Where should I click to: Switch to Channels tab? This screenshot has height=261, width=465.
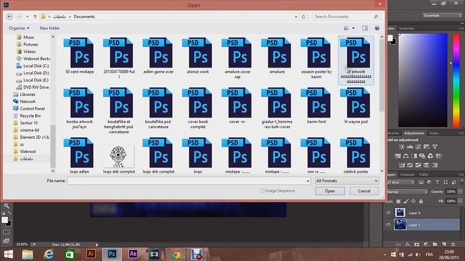pos(407,175)
